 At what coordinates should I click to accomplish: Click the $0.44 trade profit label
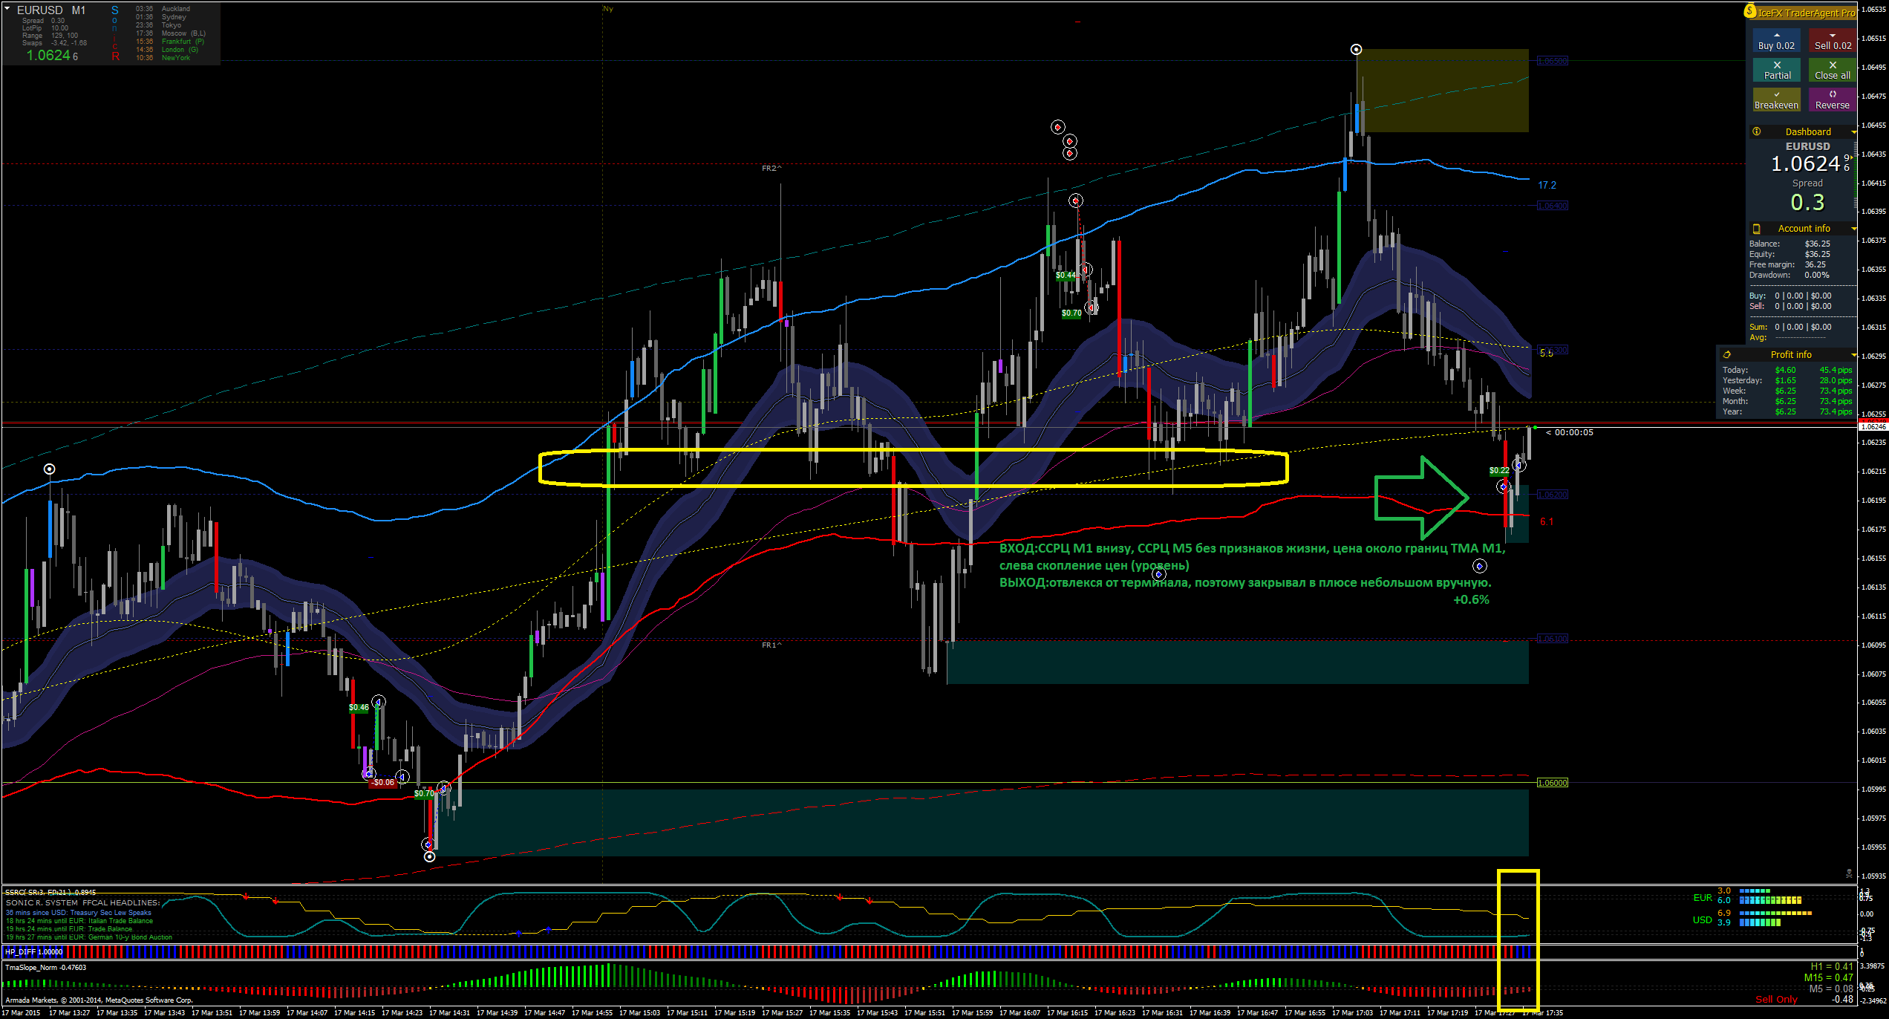(x=1066, y=275)
